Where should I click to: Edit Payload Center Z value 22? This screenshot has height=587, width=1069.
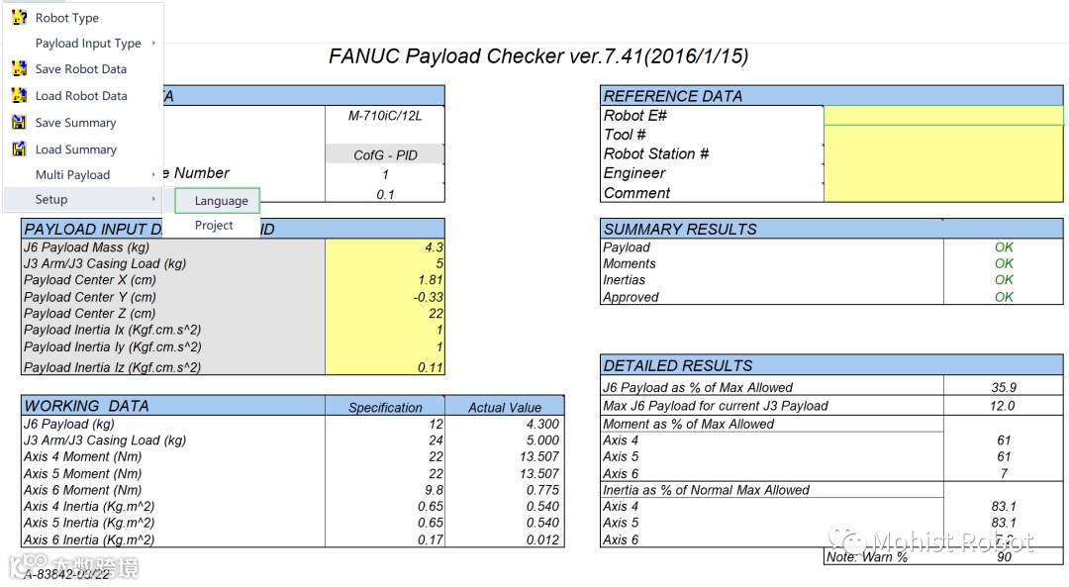384,313
